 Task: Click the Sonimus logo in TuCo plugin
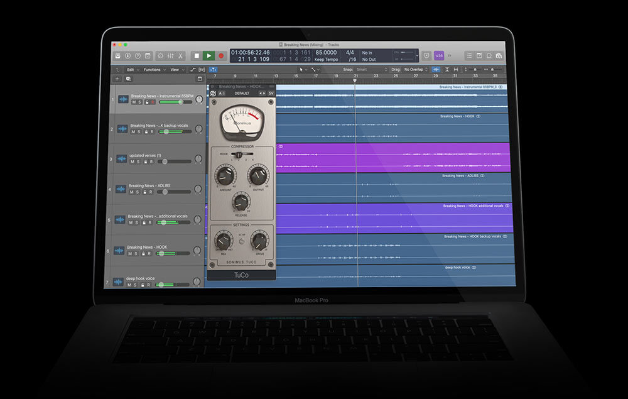click(213, 94)
